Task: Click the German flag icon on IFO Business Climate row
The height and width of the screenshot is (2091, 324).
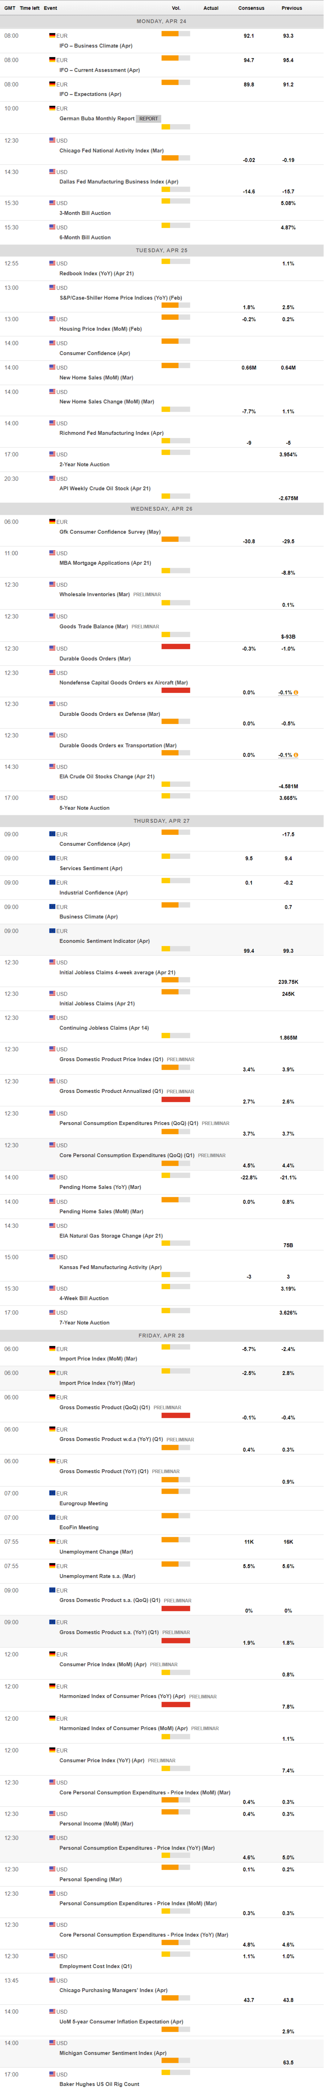Action: coord(52,36)
